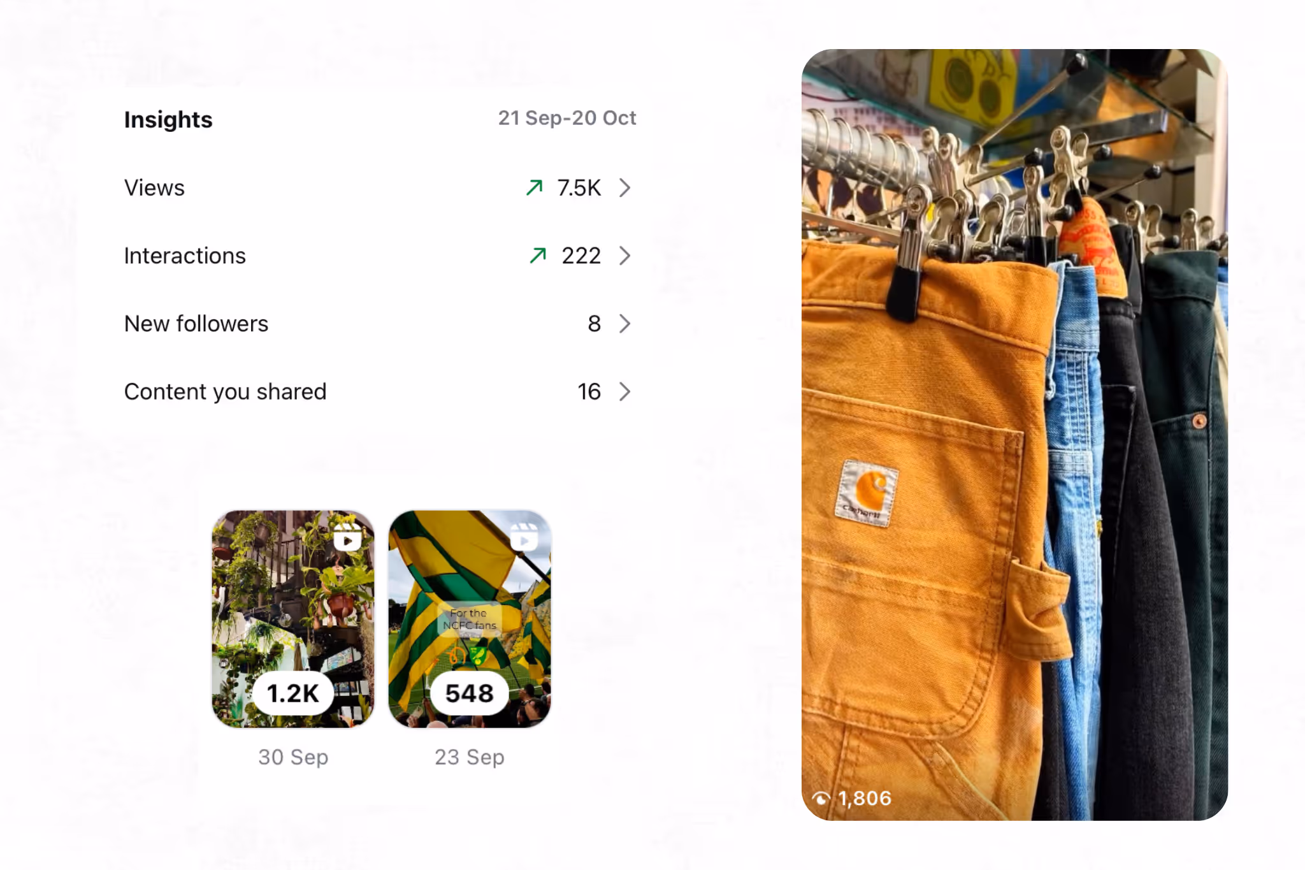Click the green upward arrow beside Views

point(534,187)
